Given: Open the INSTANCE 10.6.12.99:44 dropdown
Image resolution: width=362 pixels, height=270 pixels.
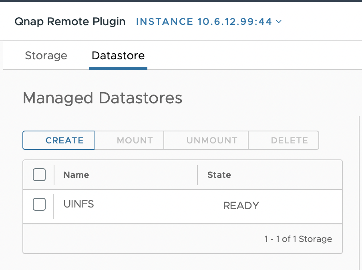Looking at the screenshot, I should [204, 22].
